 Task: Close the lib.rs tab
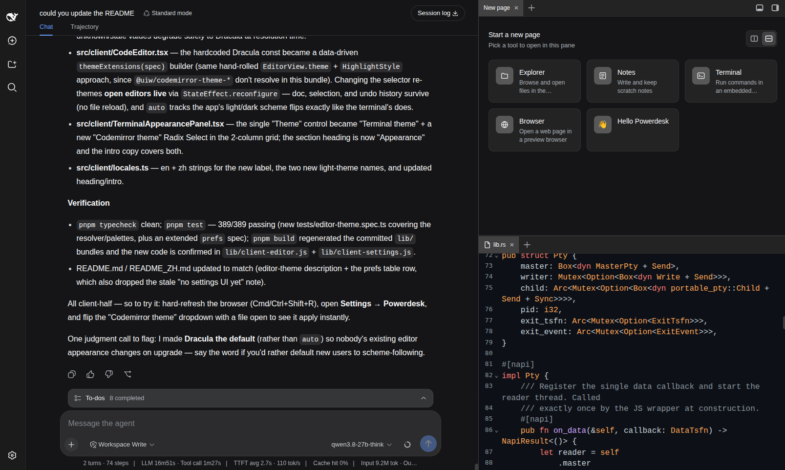[x=512, y=245]
